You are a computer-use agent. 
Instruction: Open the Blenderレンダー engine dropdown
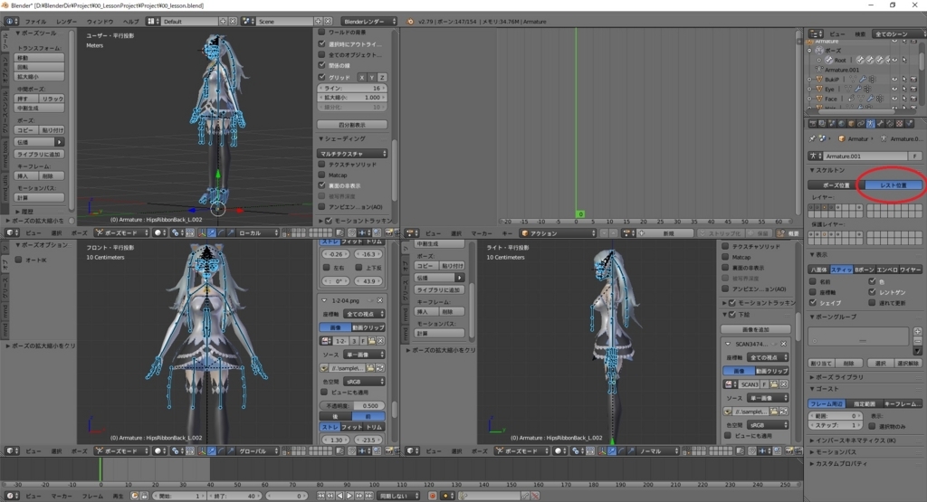[x=369, y=22]
